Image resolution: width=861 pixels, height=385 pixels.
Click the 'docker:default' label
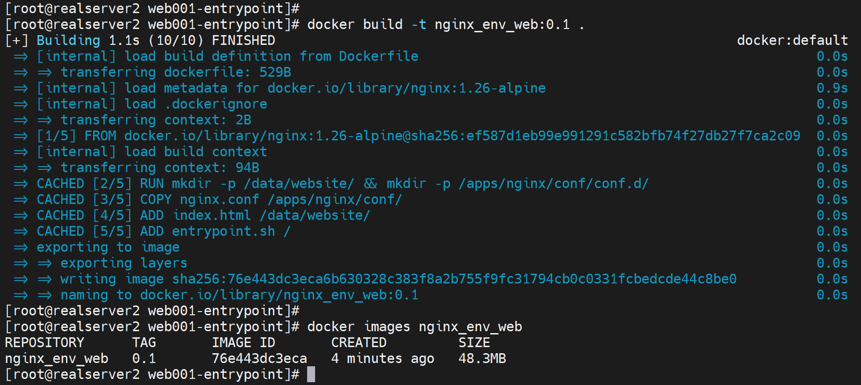pos(792,40)
